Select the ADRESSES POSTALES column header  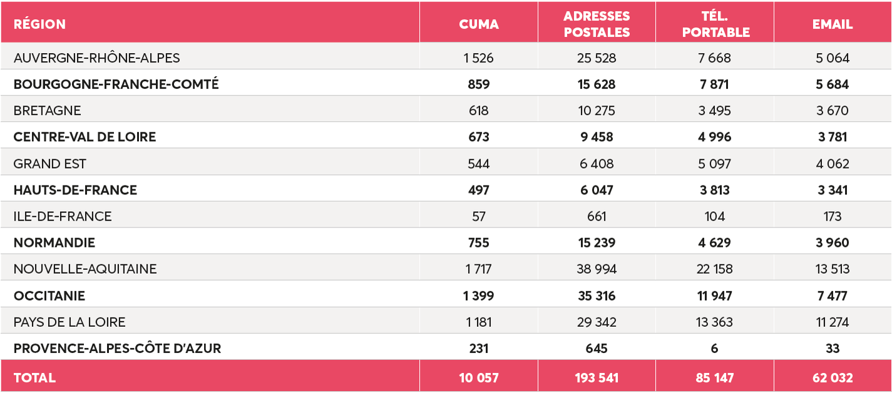coord(597,24)
